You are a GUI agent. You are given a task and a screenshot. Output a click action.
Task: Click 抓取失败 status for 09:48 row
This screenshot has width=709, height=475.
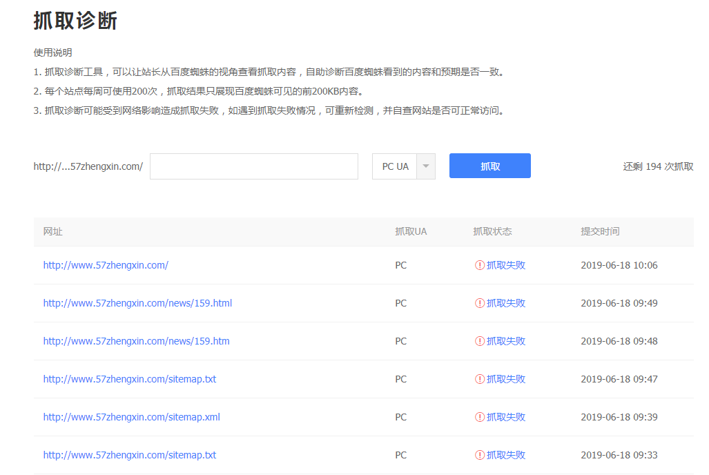coord(505,341)
